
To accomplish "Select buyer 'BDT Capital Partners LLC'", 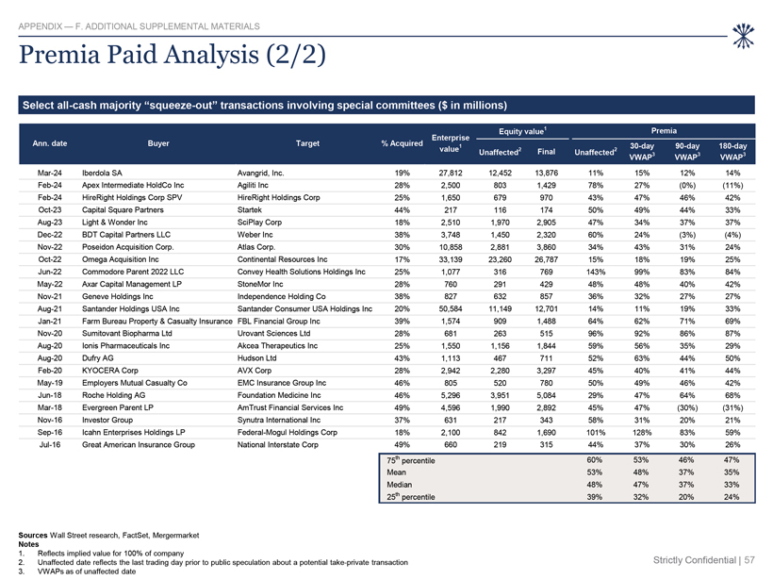I will click(126, 235).
